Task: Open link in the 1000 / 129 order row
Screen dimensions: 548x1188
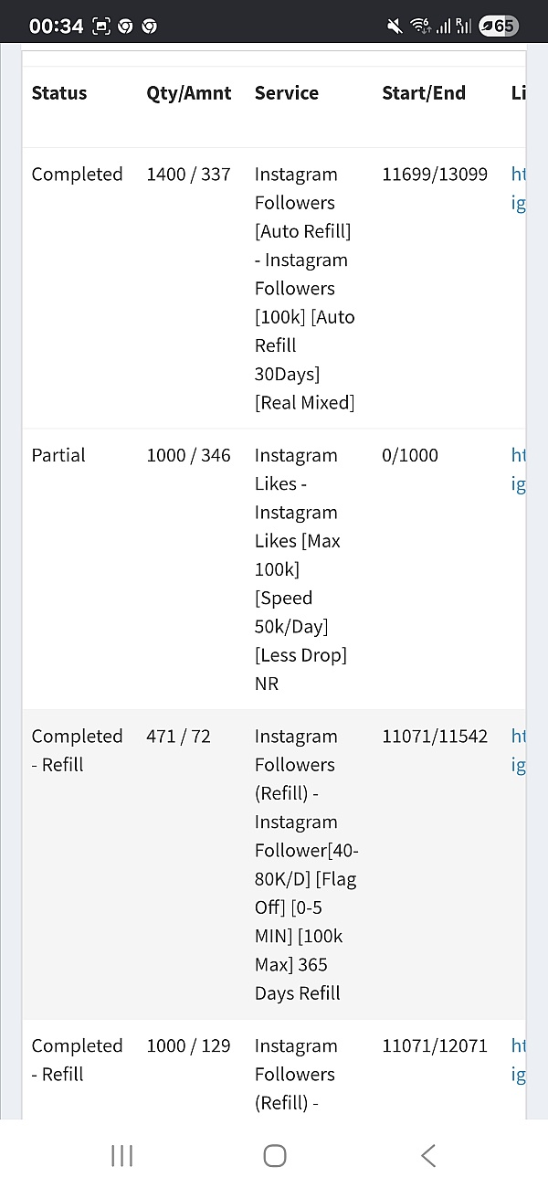Action: pos(518,1060)
